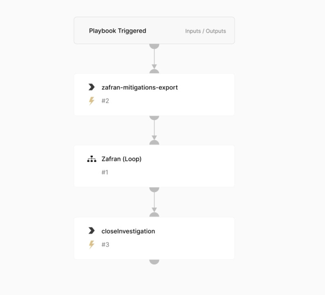Click the chevron icon beside closeInvestigation
Image resolution: width=325 pixels, height=295 pixels.
(92, 231)
